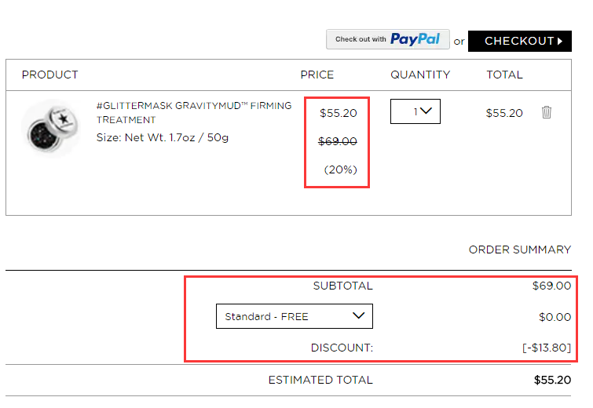Click the bold estimated total $55.20
593x408 pixels.
[552, 380]
